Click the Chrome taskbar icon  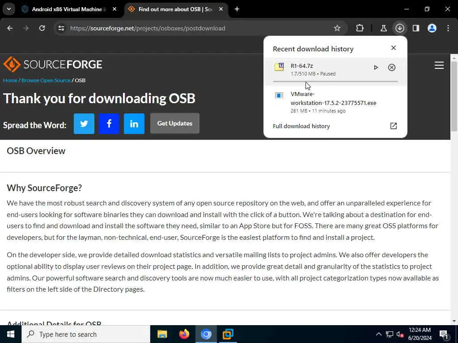point(206,334)
